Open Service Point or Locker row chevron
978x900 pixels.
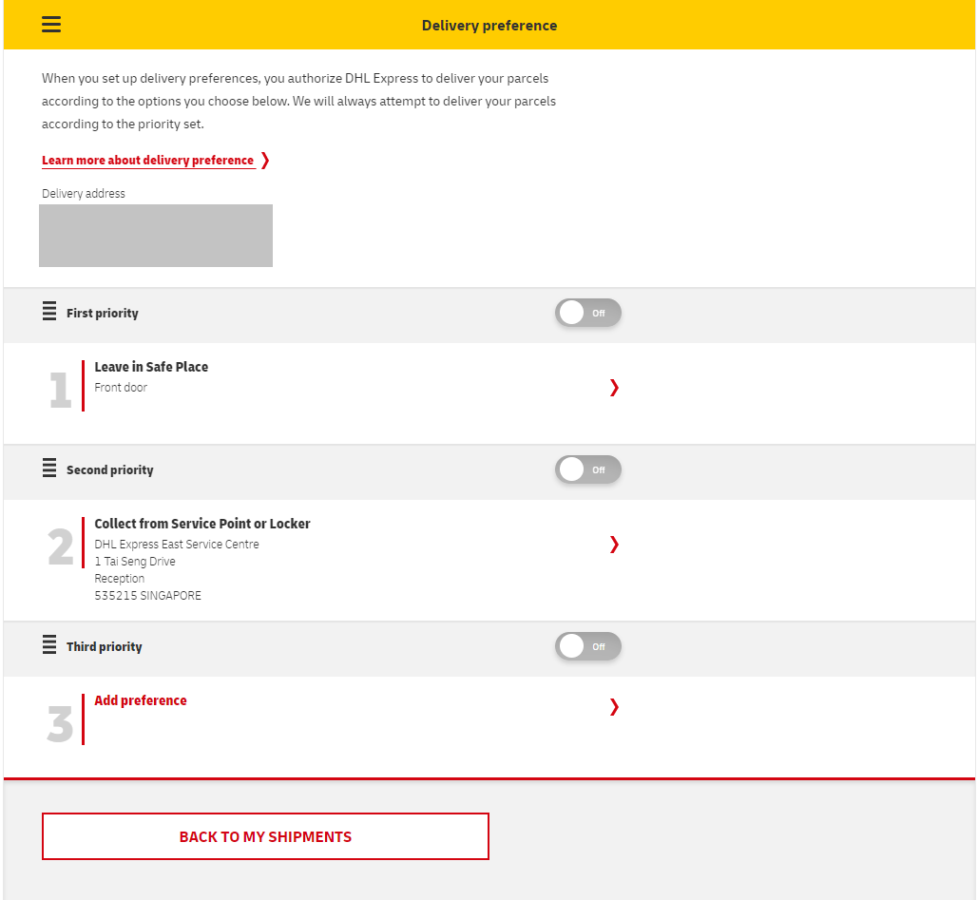614,544
